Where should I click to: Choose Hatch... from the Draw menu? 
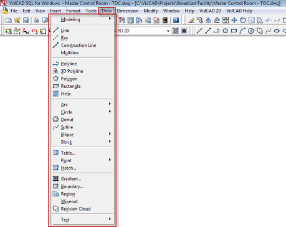point(83,168)
